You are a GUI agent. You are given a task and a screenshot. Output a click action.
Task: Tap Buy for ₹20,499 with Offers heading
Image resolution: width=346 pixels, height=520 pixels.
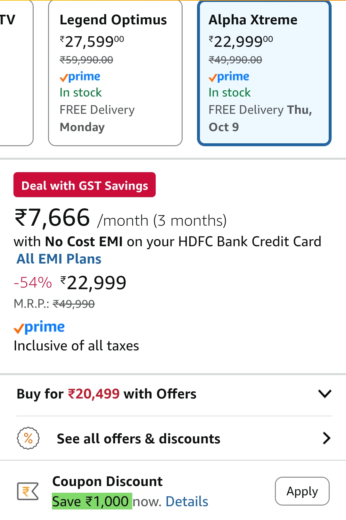tap(106, 394)
